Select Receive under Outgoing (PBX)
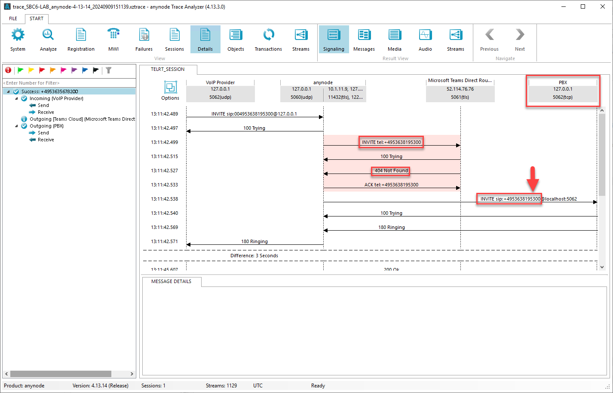 point(46,140)
